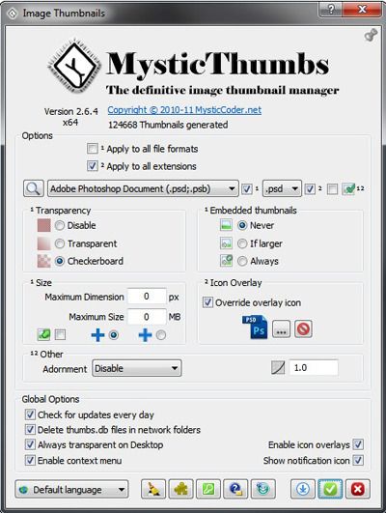This screenshot has width=386, height=513.
Task: Click the ellipsis browse overlay icon button
Action: point(281,329)
